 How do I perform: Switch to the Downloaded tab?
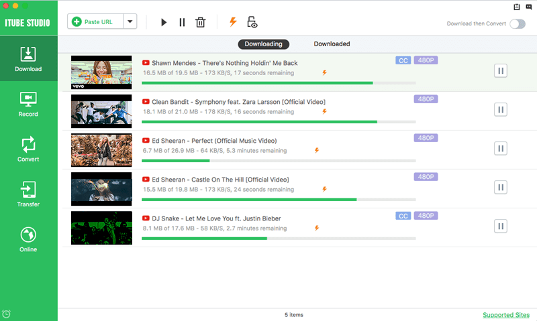tap(332, 44)
